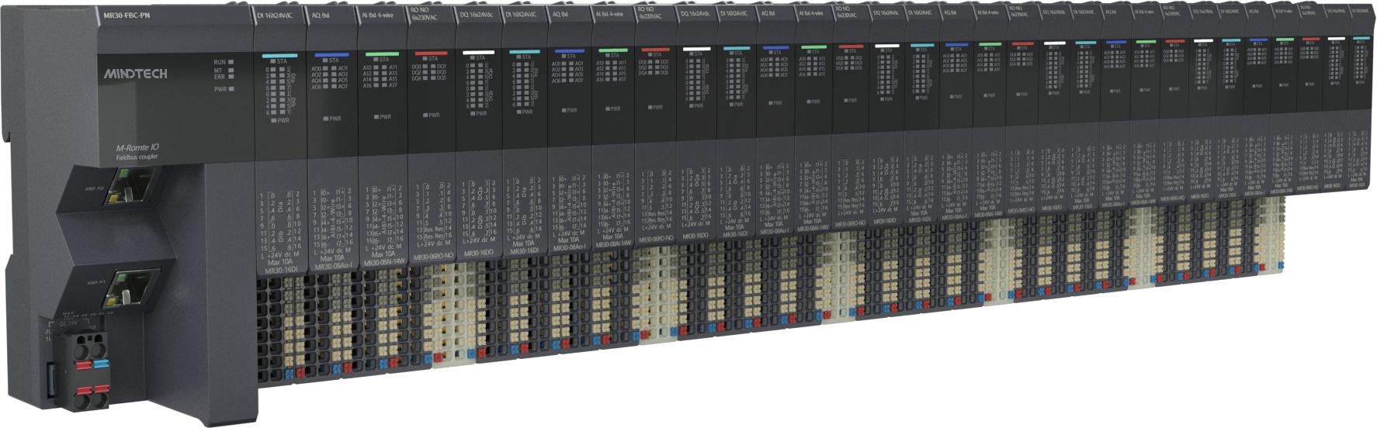Click the PWR LED on the first AI 4-wire module

point(376,117)
